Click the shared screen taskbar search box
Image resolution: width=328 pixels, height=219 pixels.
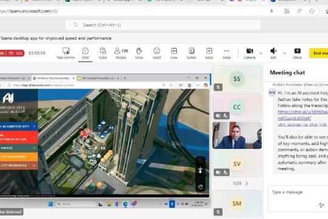pyautogui.click(x=76, y=204)
